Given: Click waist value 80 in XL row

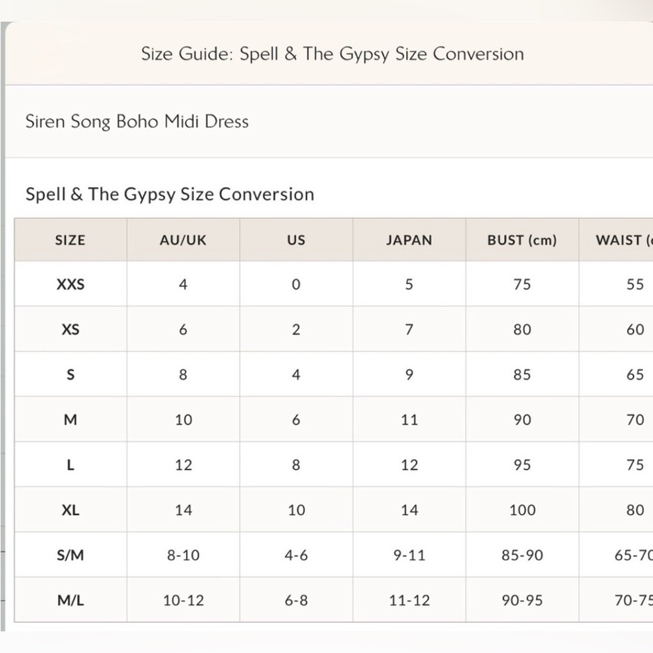Looking at the screenshot, I should coord(635,510).
